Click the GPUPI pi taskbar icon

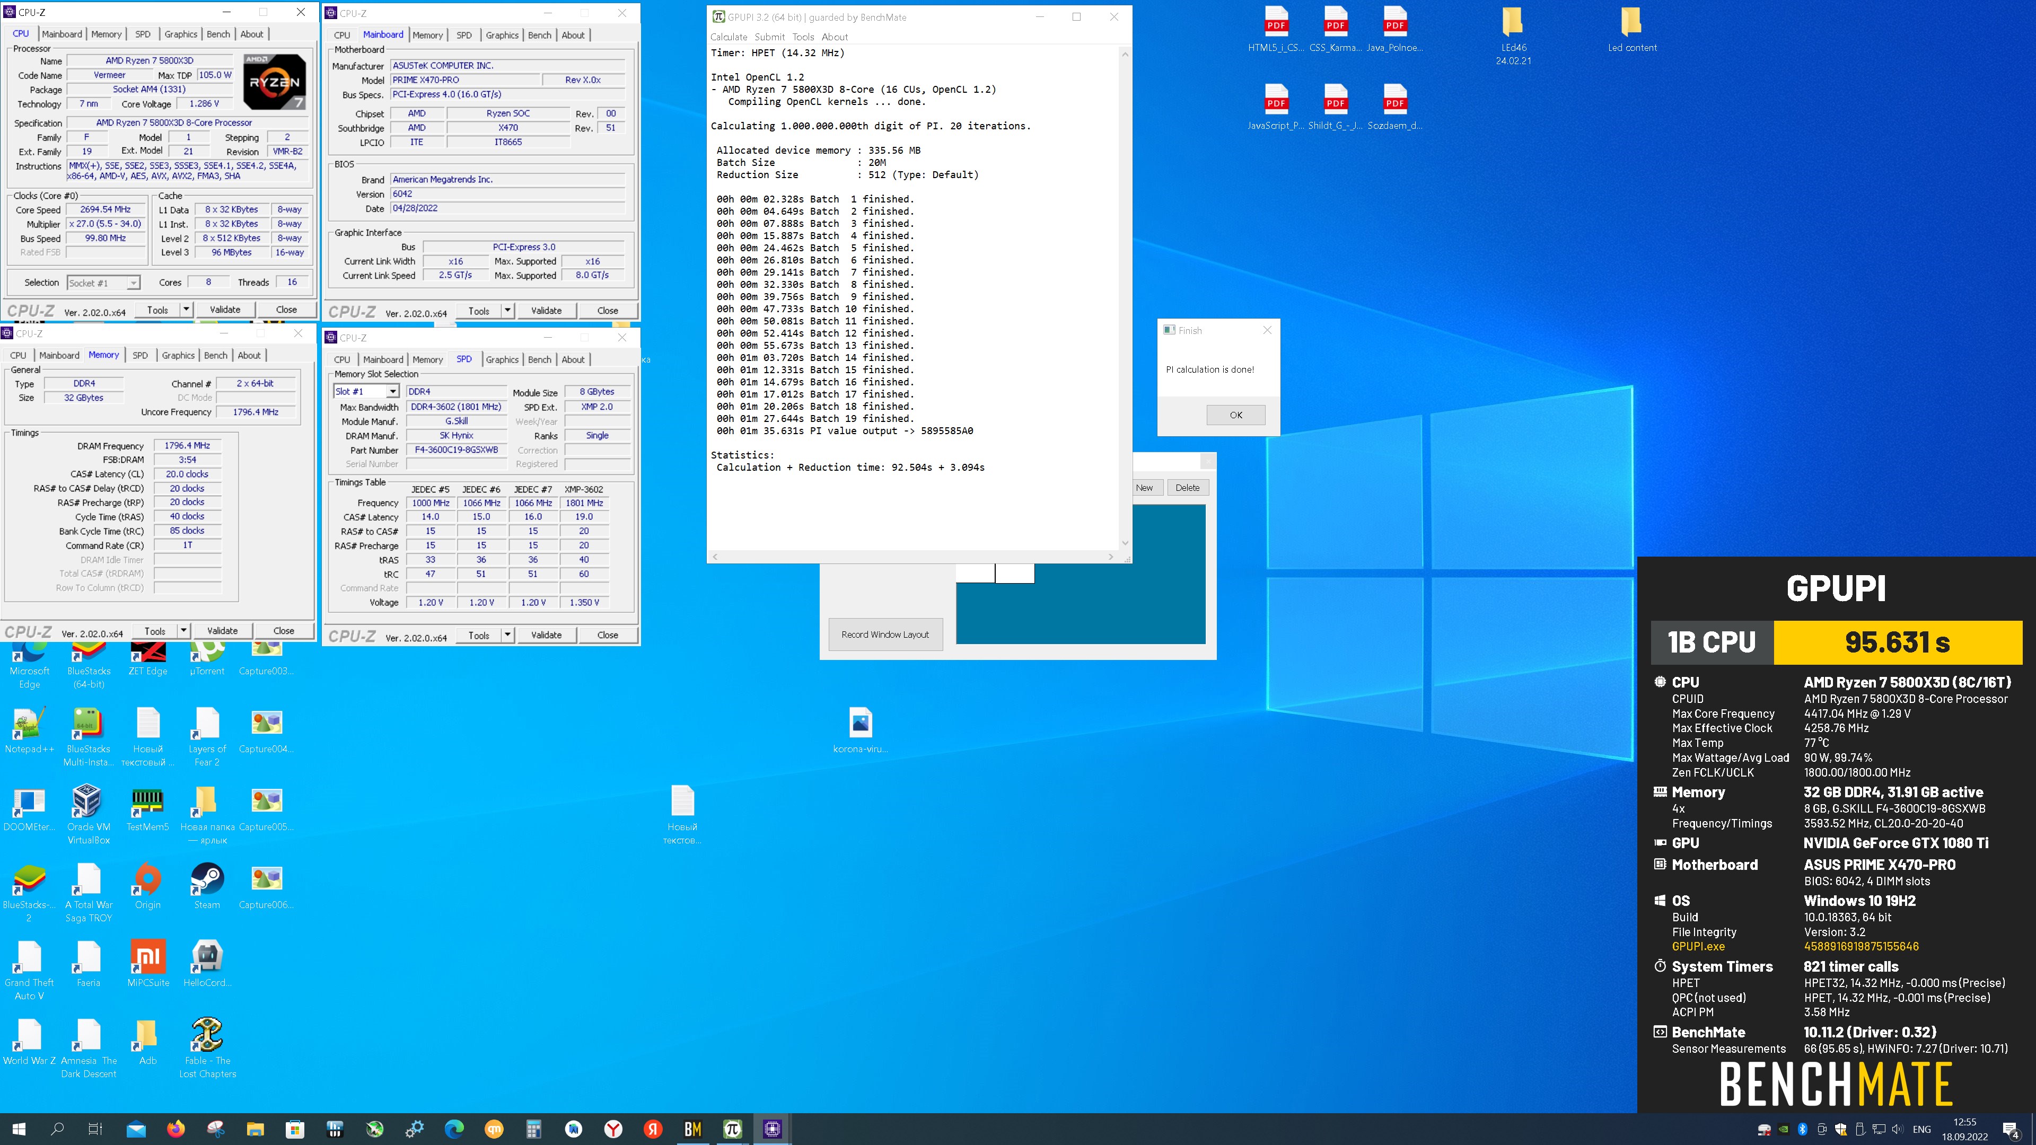tap(732, 1129)
